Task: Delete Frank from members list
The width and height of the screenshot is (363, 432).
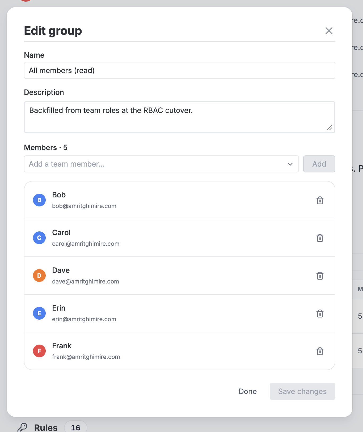Action: pos(320,351)
